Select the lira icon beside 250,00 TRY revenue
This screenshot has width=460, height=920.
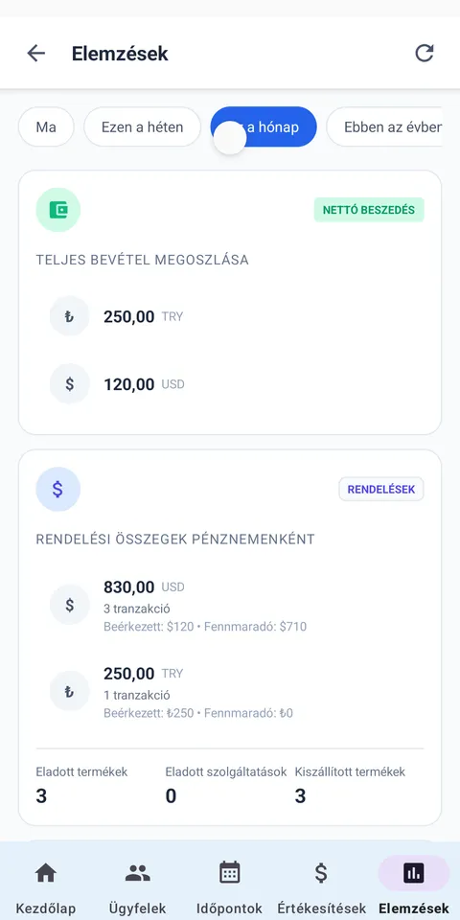[x=69, y=316]
